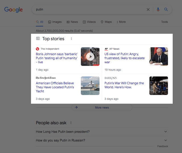Screen dimensions: 182x153
Task: Click the People also ask heading
Action: point(51,123)
